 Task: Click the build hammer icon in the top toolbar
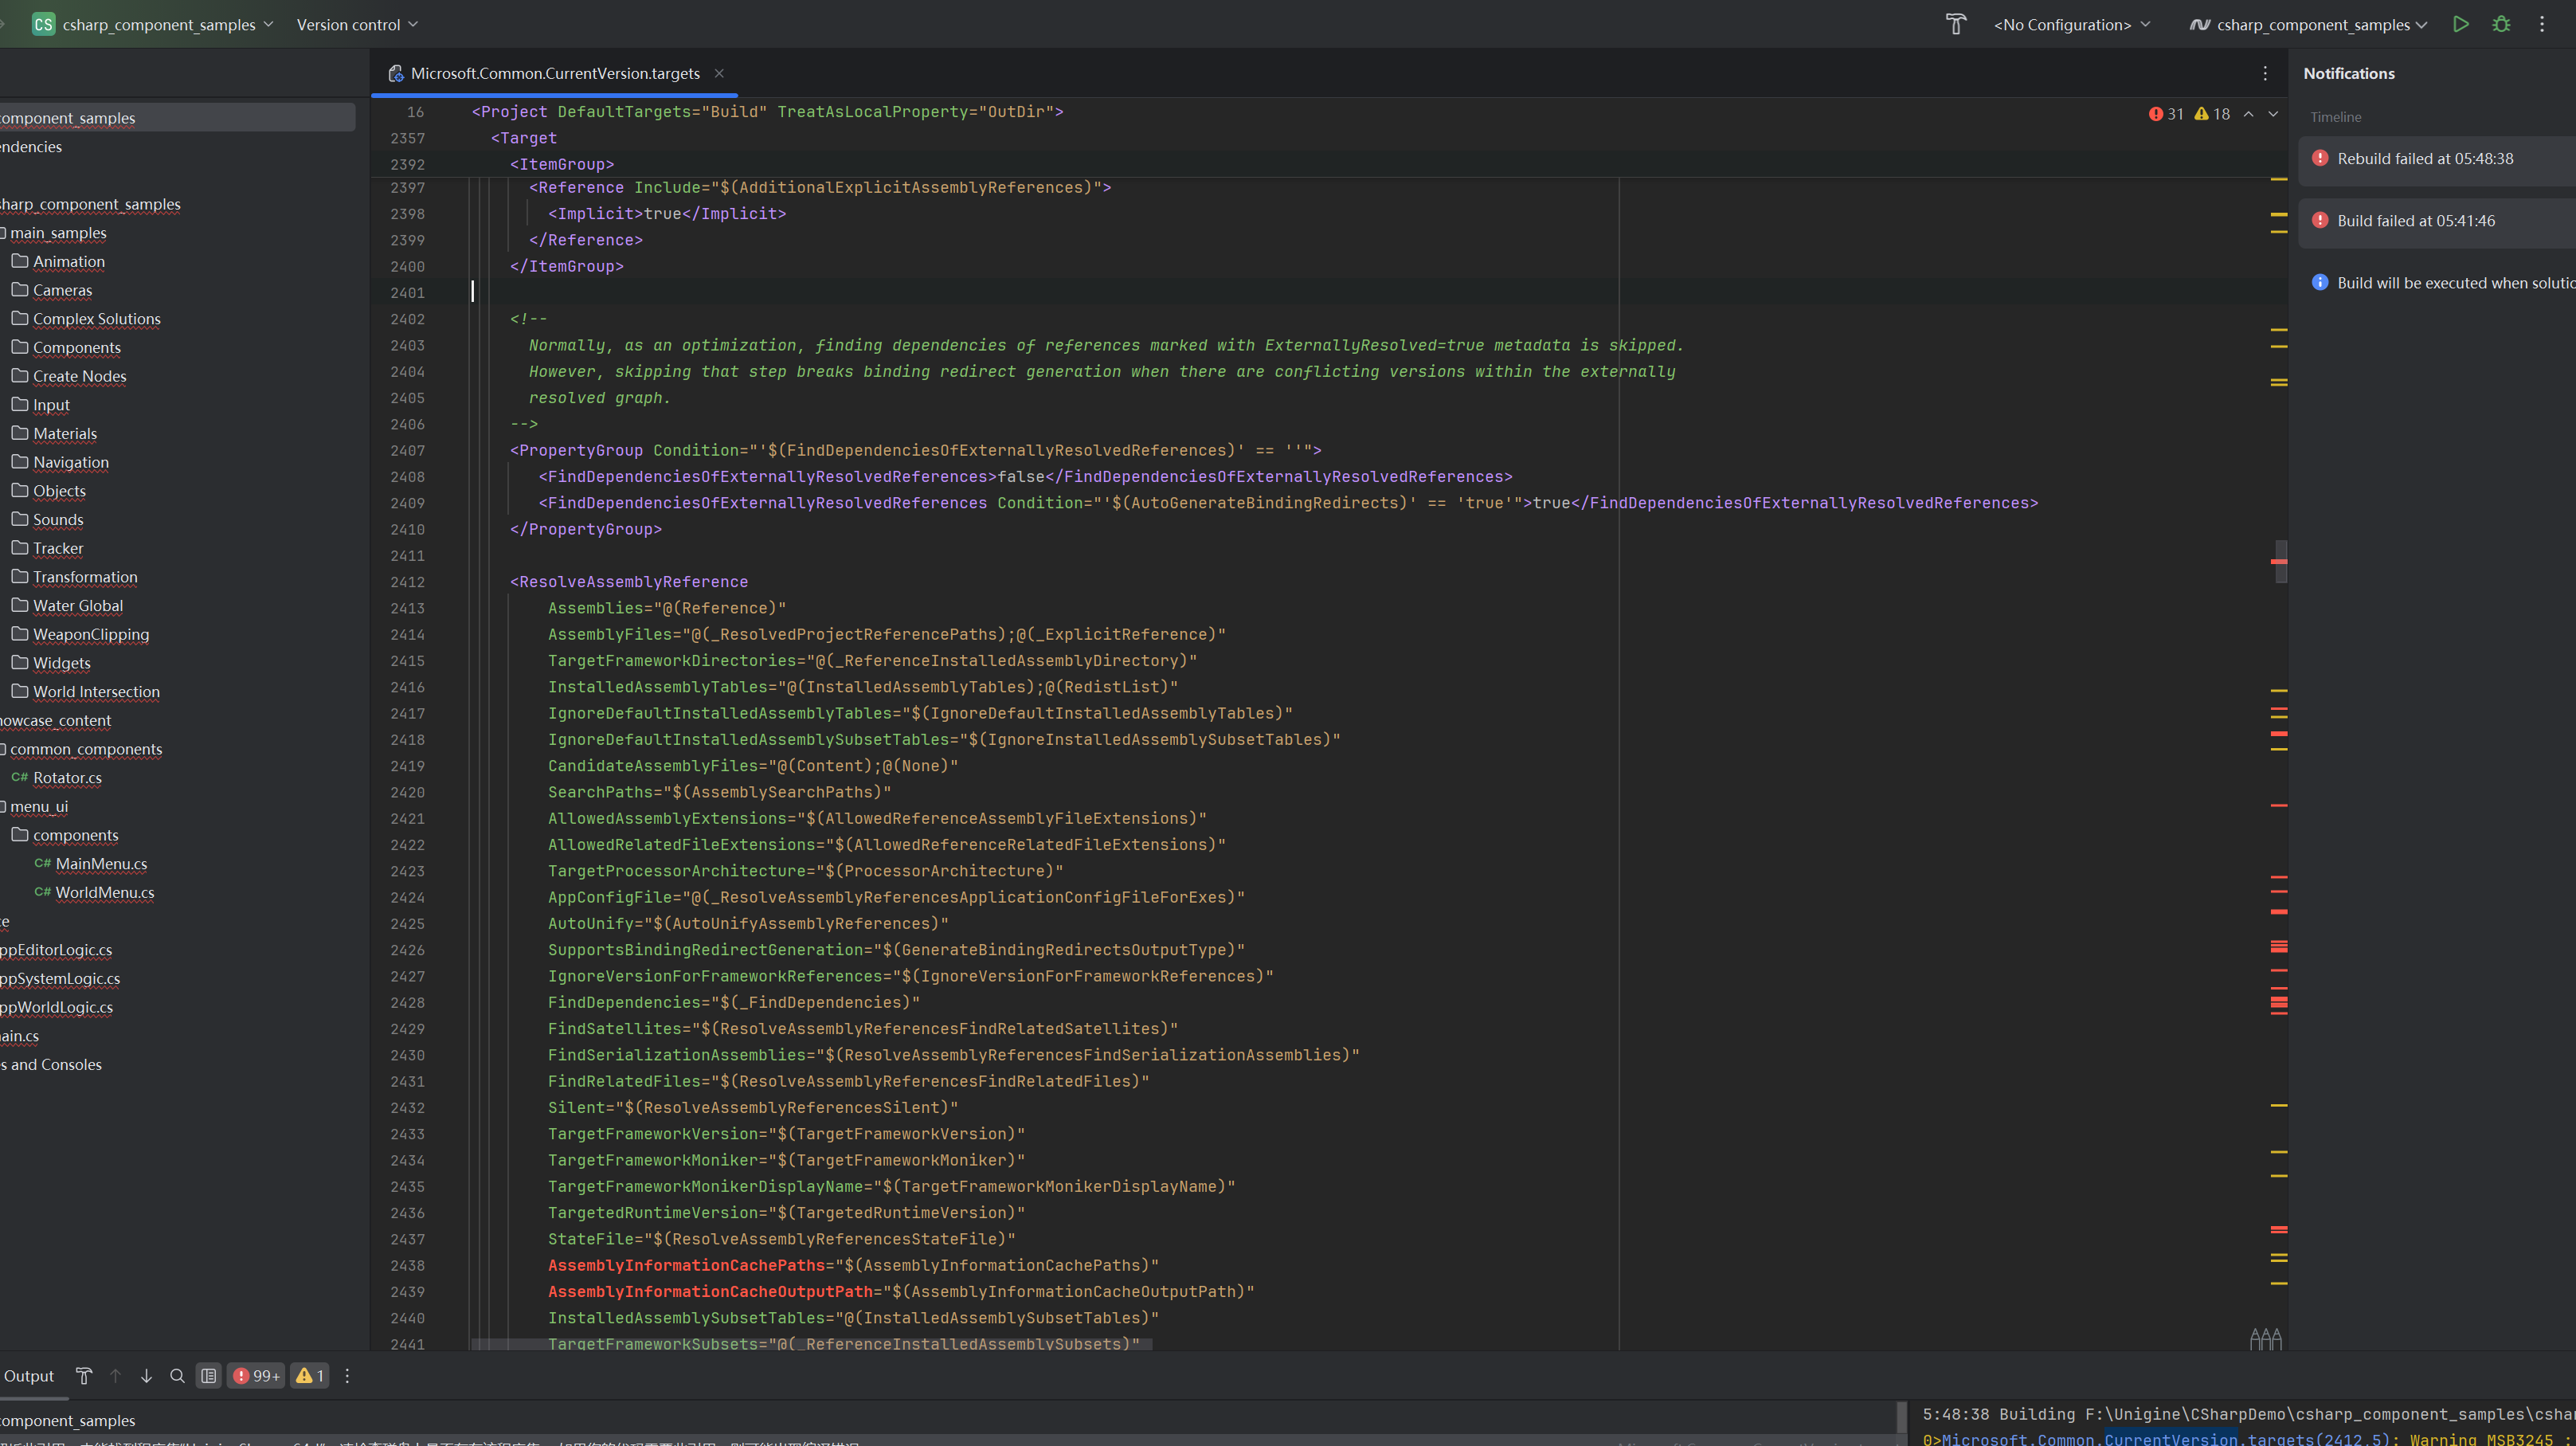click(x=1955, y=24)
